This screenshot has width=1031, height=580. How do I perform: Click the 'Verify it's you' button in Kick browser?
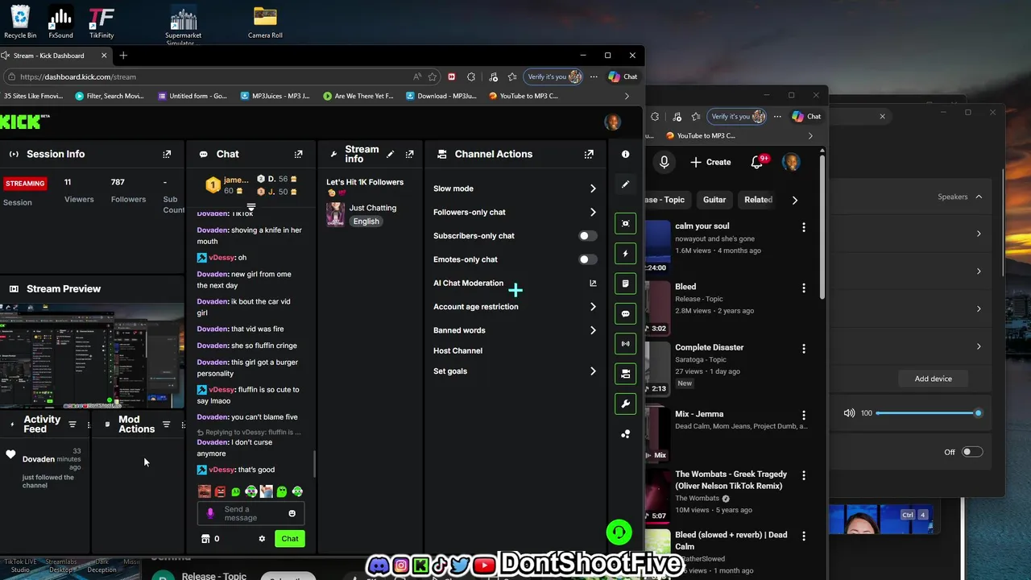553,77
